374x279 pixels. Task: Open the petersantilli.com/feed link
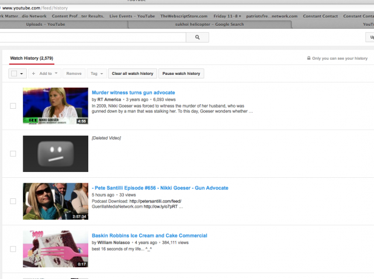(x=155, y=201)
